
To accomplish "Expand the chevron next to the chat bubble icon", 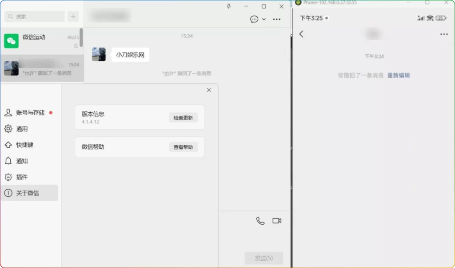I will [x=263, y=19].
